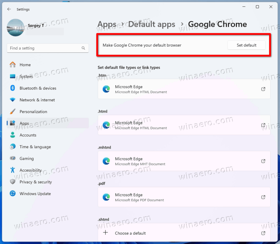Click the Accounts person icon
The height and width of the screenshot is (244, 280).
click(x=13, y=135)
